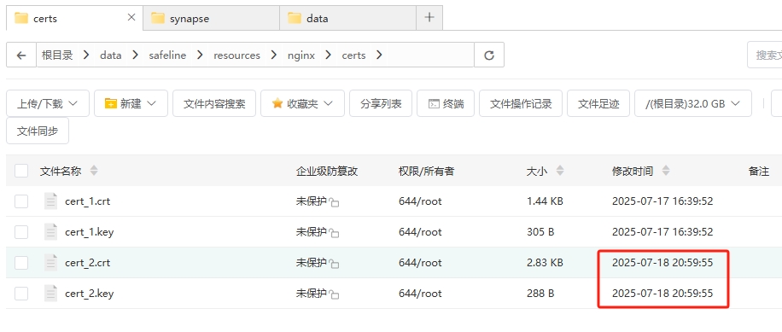The image size is (782, 332).
Task: Switch to the synapse tab
Action: click(212, 19)
